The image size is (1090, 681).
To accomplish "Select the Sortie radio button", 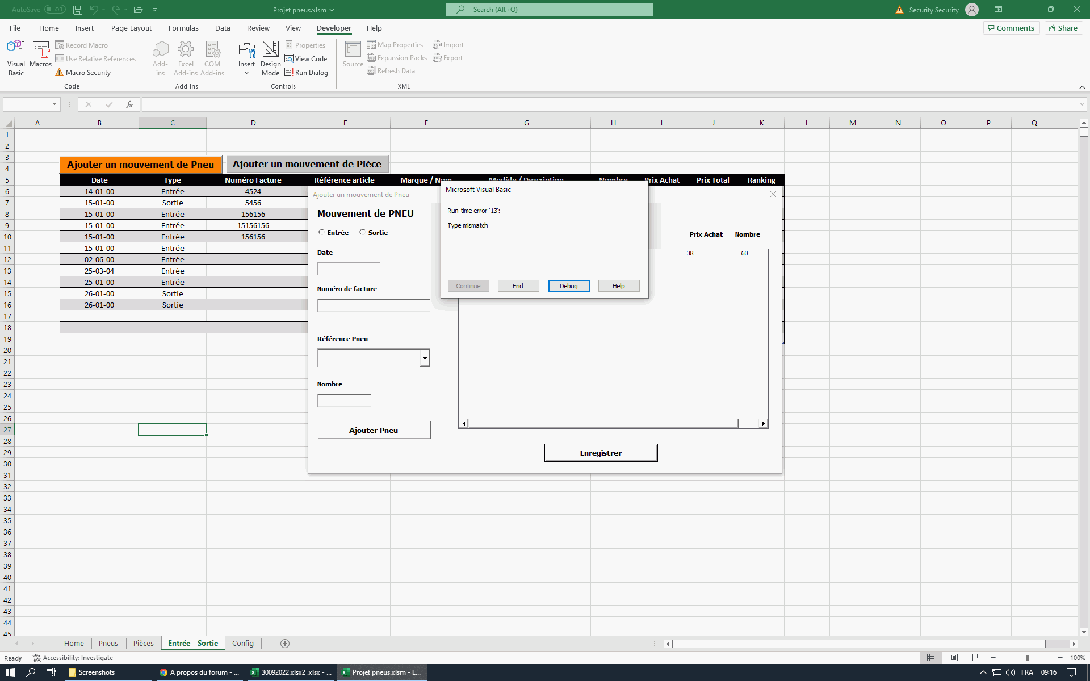I will [362, 232].
